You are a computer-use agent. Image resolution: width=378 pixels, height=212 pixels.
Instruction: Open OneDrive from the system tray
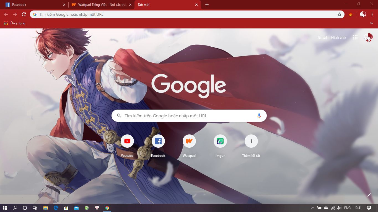[326, 208]
